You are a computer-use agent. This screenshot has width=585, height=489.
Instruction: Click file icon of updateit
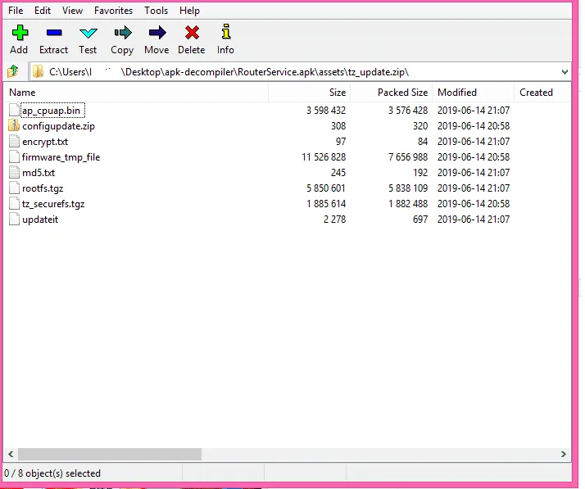[14, 220]
